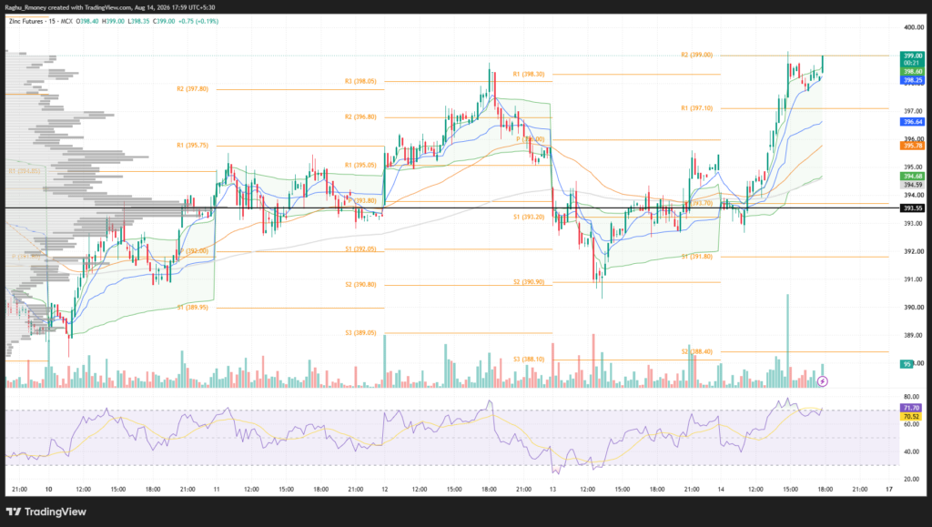Click the orange 395.78 price axis tag
The image size is (932, 527).
click(912, 146)
